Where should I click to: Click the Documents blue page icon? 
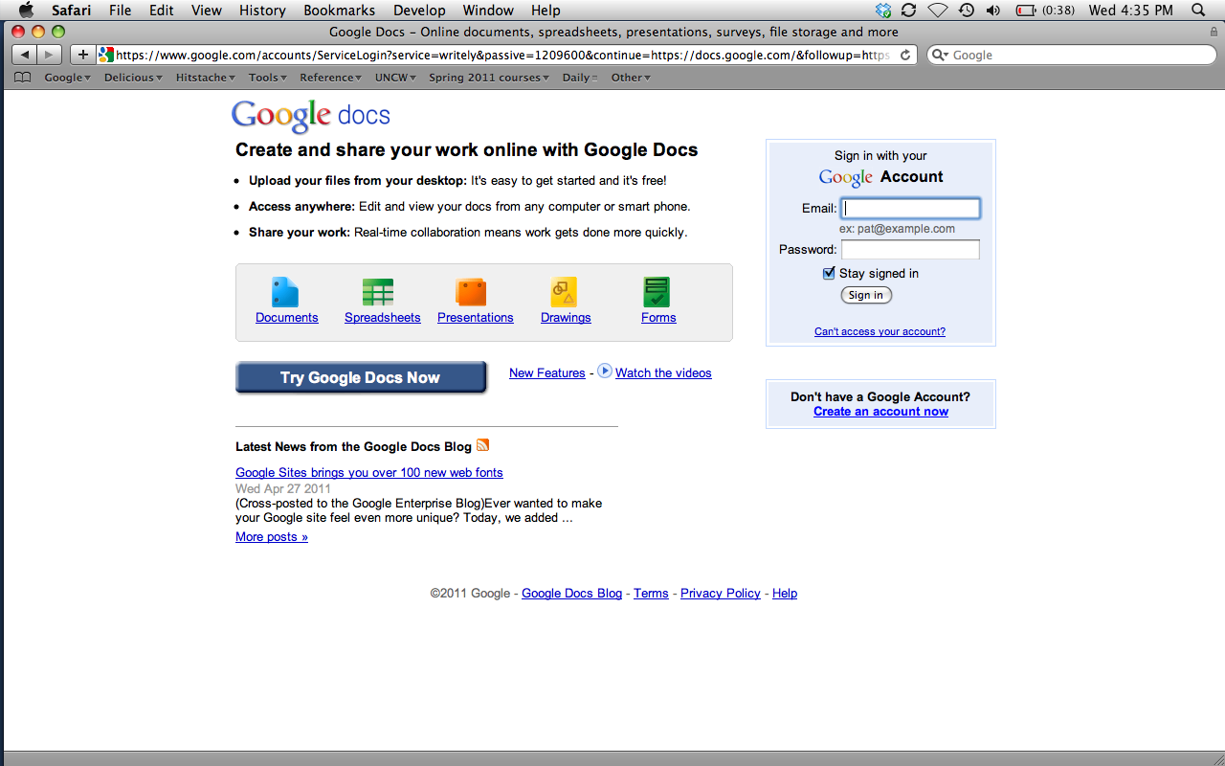point(285,292)
